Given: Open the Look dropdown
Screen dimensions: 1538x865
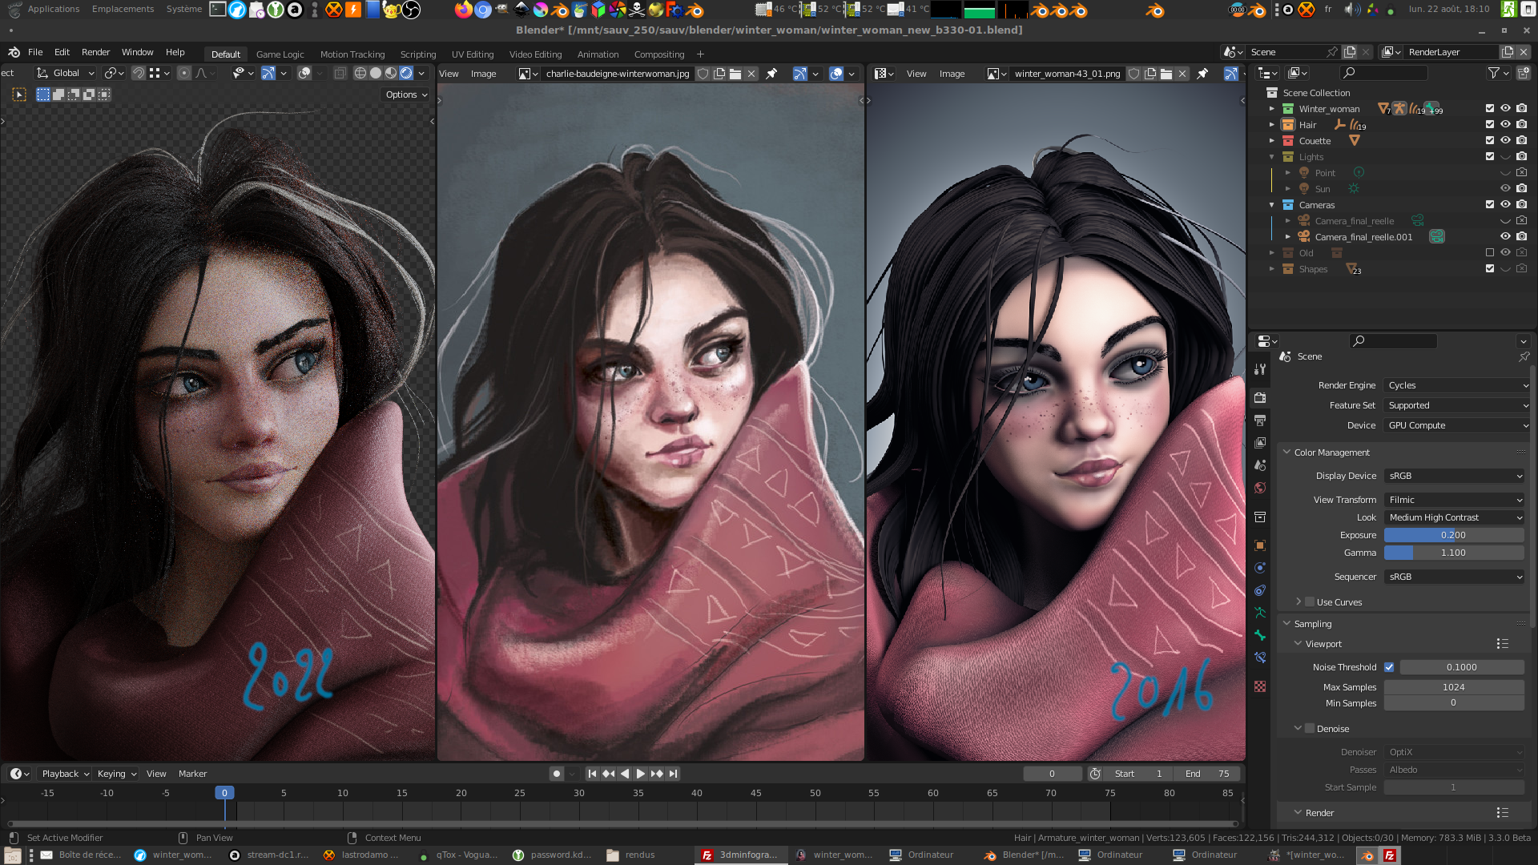Looking at the screenshot, I should click(1455, 517).
